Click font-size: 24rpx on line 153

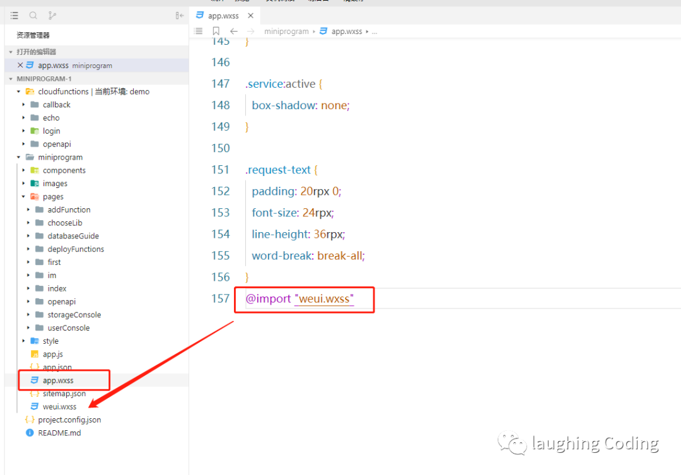click(293, 213)
